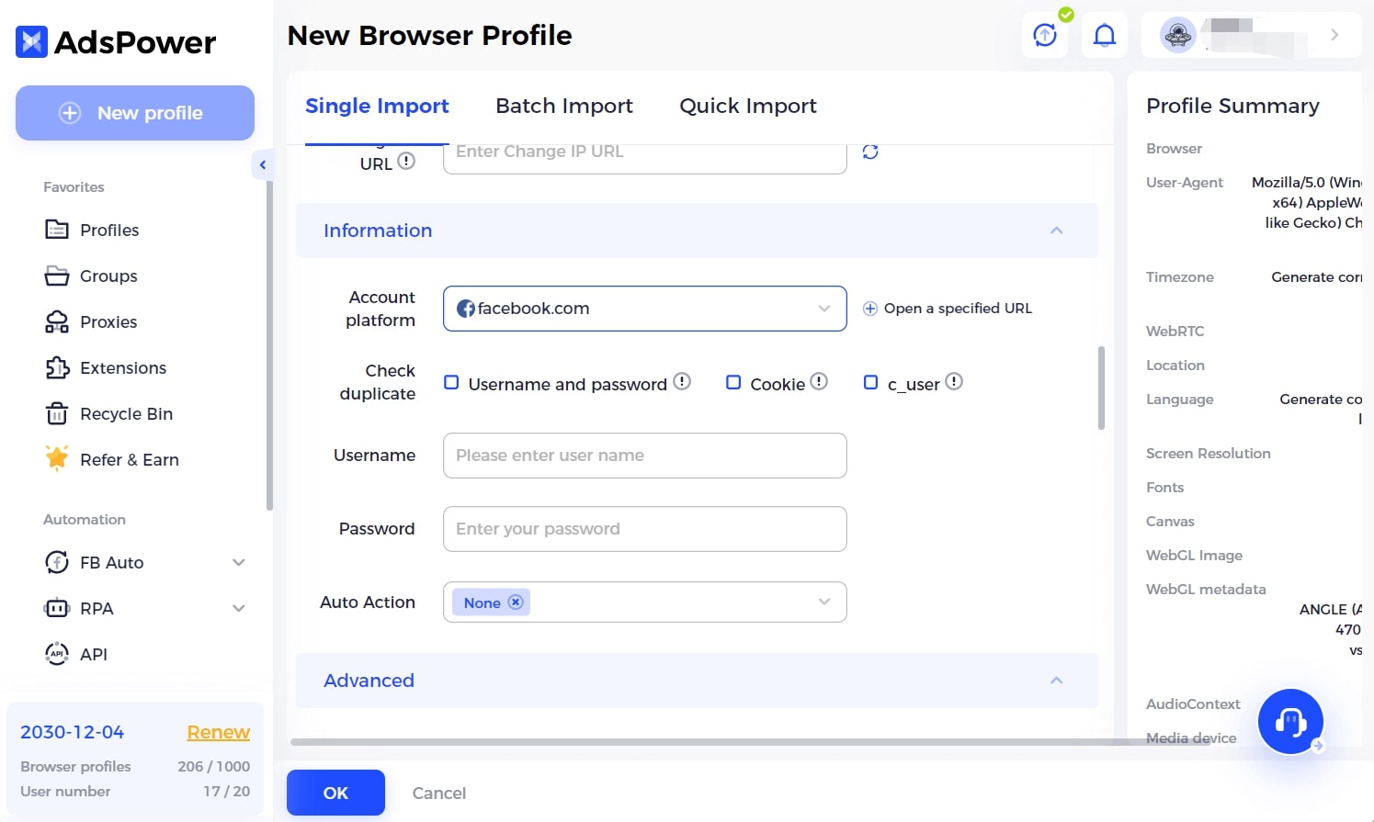Screen dimensions: 1374x822
Task: Go to Extensions in the sidebar
Action: pyautogui.click(x=122, y=368)
